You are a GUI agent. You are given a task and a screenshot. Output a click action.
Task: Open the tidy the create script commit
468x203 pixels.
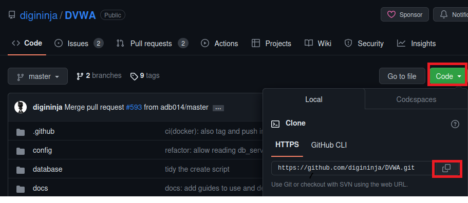[x=197, y=169]
